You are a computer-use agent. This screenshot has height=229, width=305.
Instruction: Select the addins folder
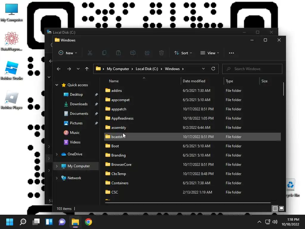pos(192,91)
